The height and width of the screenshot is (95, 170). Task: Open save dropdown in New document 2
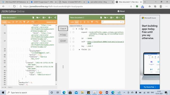(112, 18)
